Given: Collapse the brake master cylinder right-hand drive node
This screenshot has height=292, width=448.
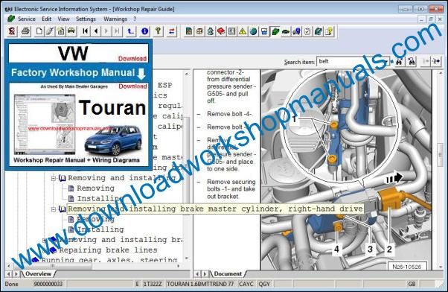Looking at the screenshot, I should tap(54, 209).
